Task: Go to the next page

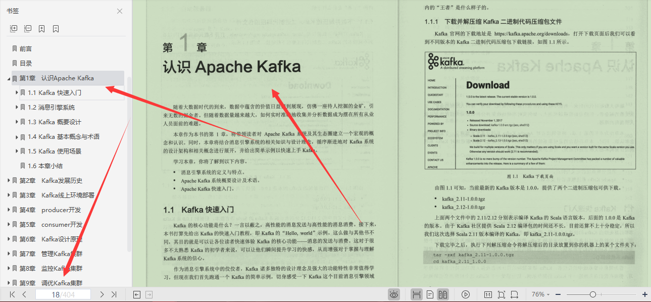Action: (102, 294)
